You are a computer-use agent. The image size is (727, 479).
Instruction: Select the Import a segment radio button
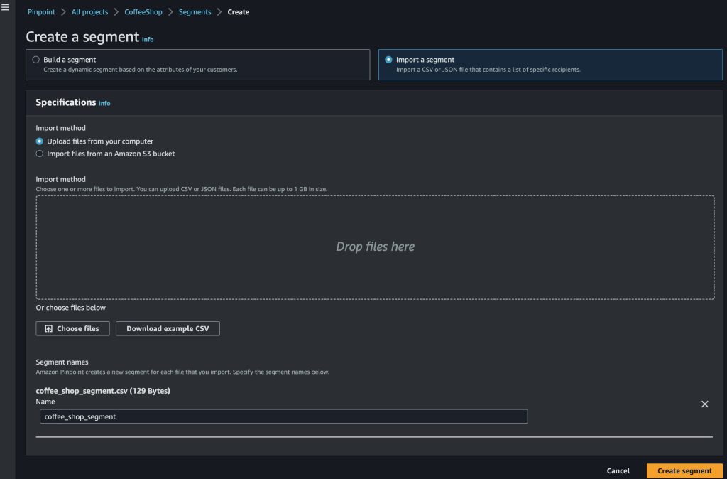(388, 60)
